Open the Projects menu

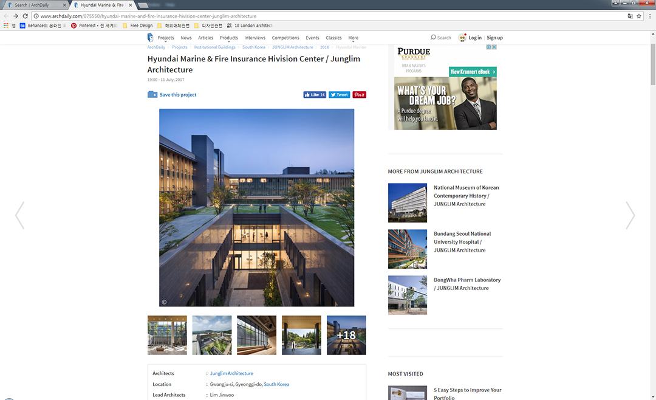tap(166, 38)
